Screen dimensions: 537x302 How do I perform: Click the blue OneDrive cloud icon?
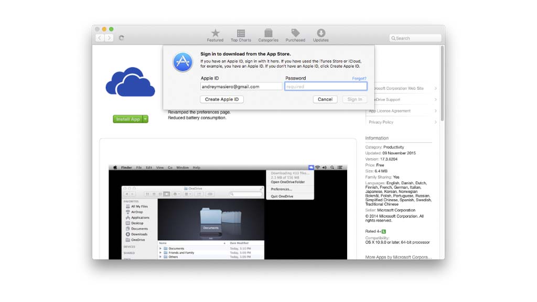(130, 82)
